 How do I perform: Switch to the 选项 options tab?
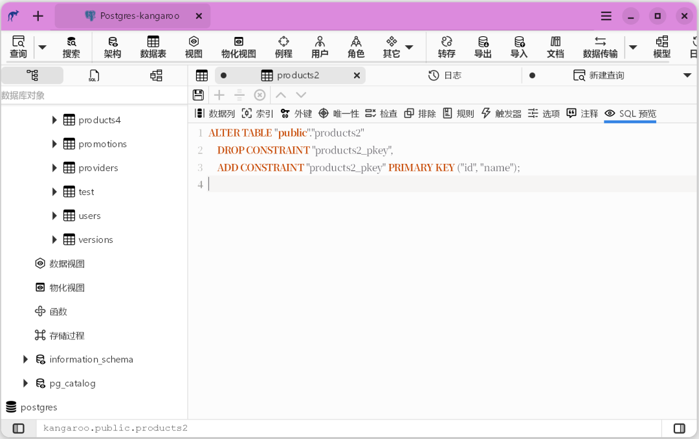(x=544, y=113)
